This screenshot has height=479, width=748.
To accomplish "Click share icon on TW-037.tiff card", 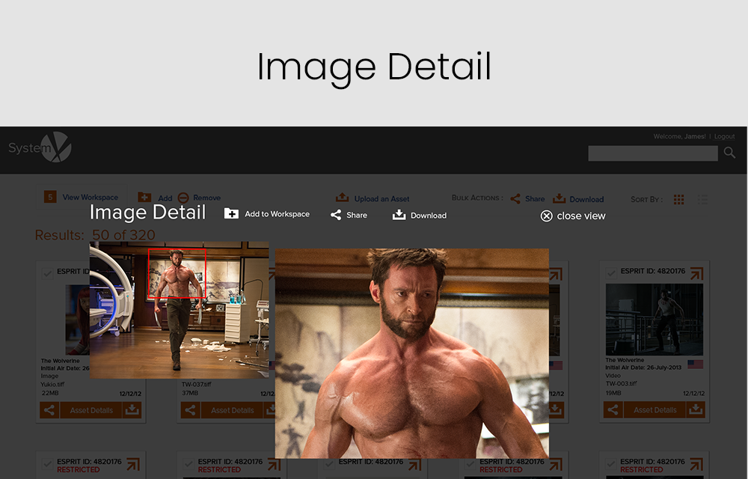I will pyautogui.click(x=190, y=410).
